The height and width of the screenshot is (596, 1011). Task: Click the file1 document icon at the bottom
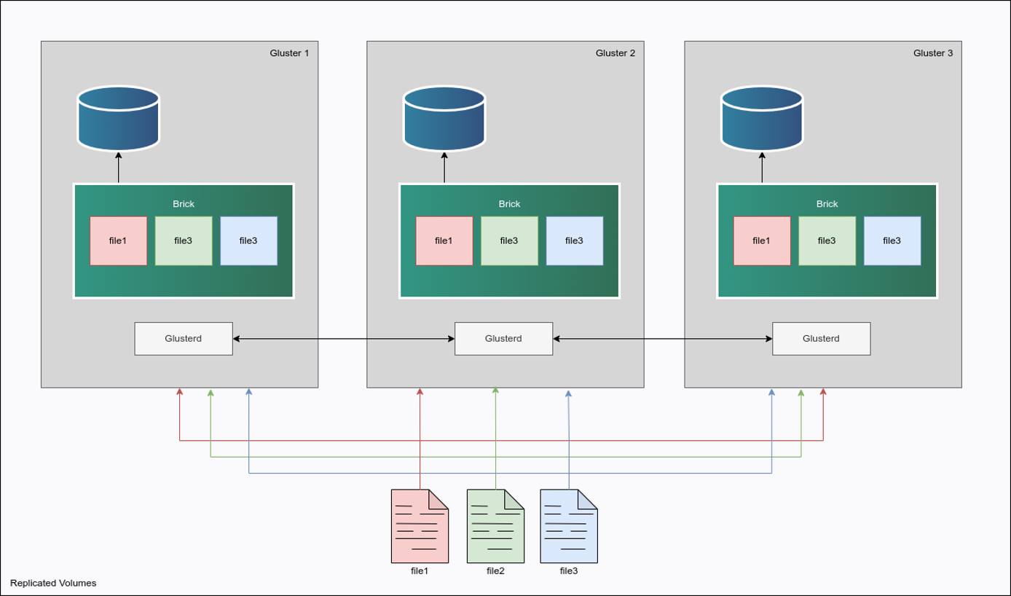click(x=420, y=526)
